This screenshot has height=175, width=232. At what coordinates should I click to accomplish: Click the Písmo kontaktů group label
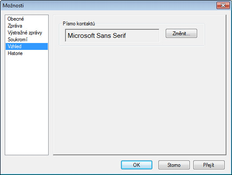[x=79, y=24]
